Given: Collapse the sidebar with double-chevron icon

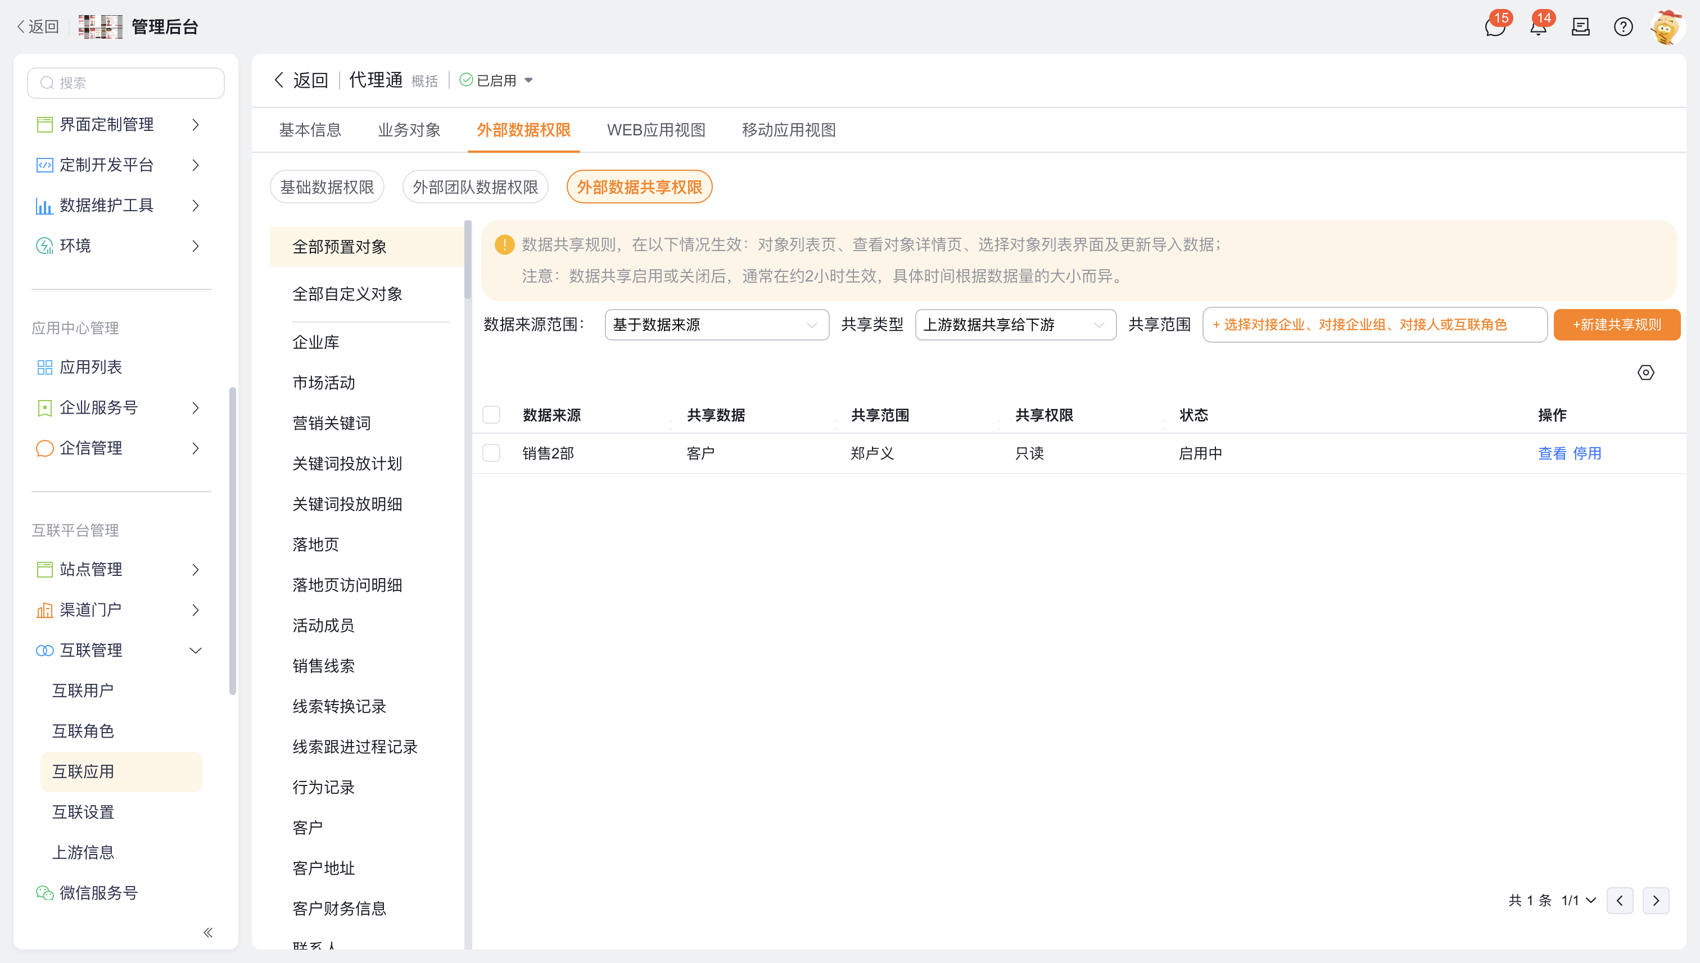Looking at the screenshot, I should click(208, 933).
